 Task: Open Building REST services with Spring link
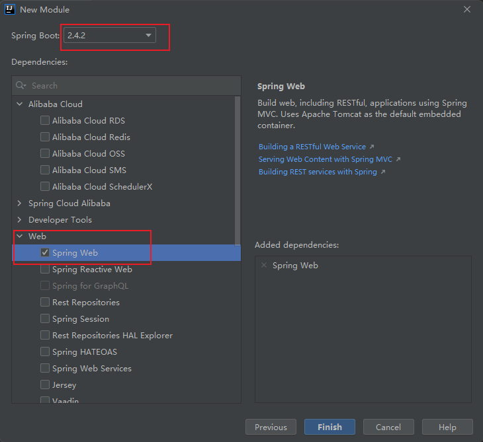318,172
